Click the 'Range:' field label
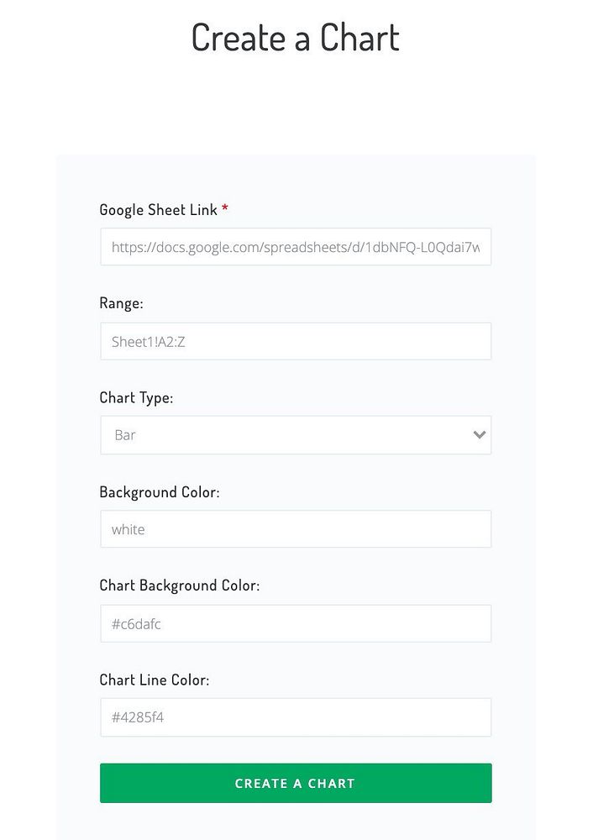This screenshot has width=614, height=840. click(121, 303)
